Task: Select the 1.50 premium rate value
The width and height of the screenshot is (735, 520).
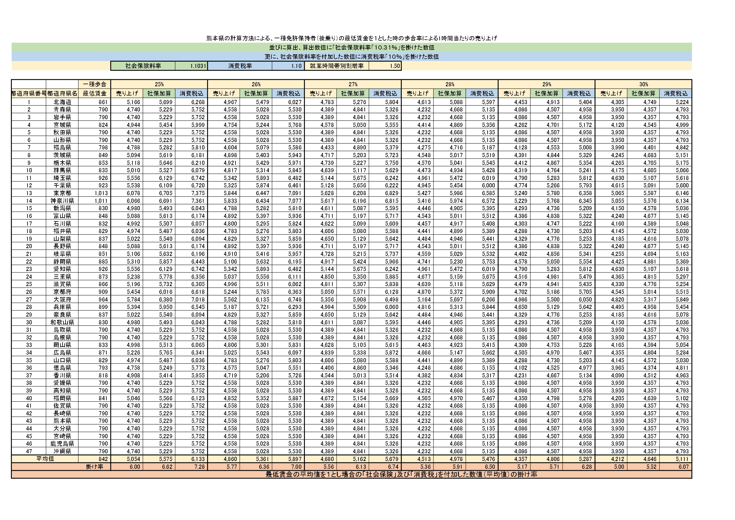Action: click(385, 66)
